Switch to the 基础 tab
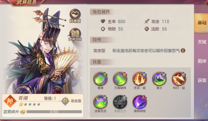Screen dimensions: 208x121 click(201, 23)
